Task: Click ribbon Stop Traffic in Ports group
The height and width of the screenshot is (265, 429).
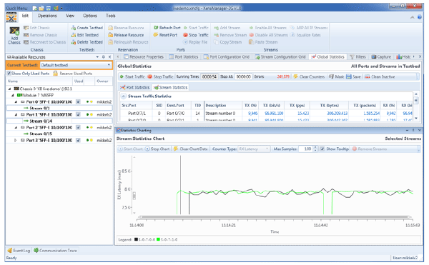Action: 196,35
